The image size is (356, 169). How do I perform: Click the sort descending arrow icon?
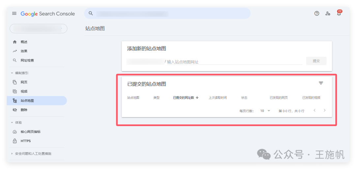[x=197, y=98]
